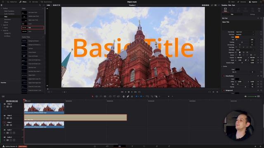Screen dimensions: 264x148
Task: Click the Insert Clip icon
Action: point(110,97)
